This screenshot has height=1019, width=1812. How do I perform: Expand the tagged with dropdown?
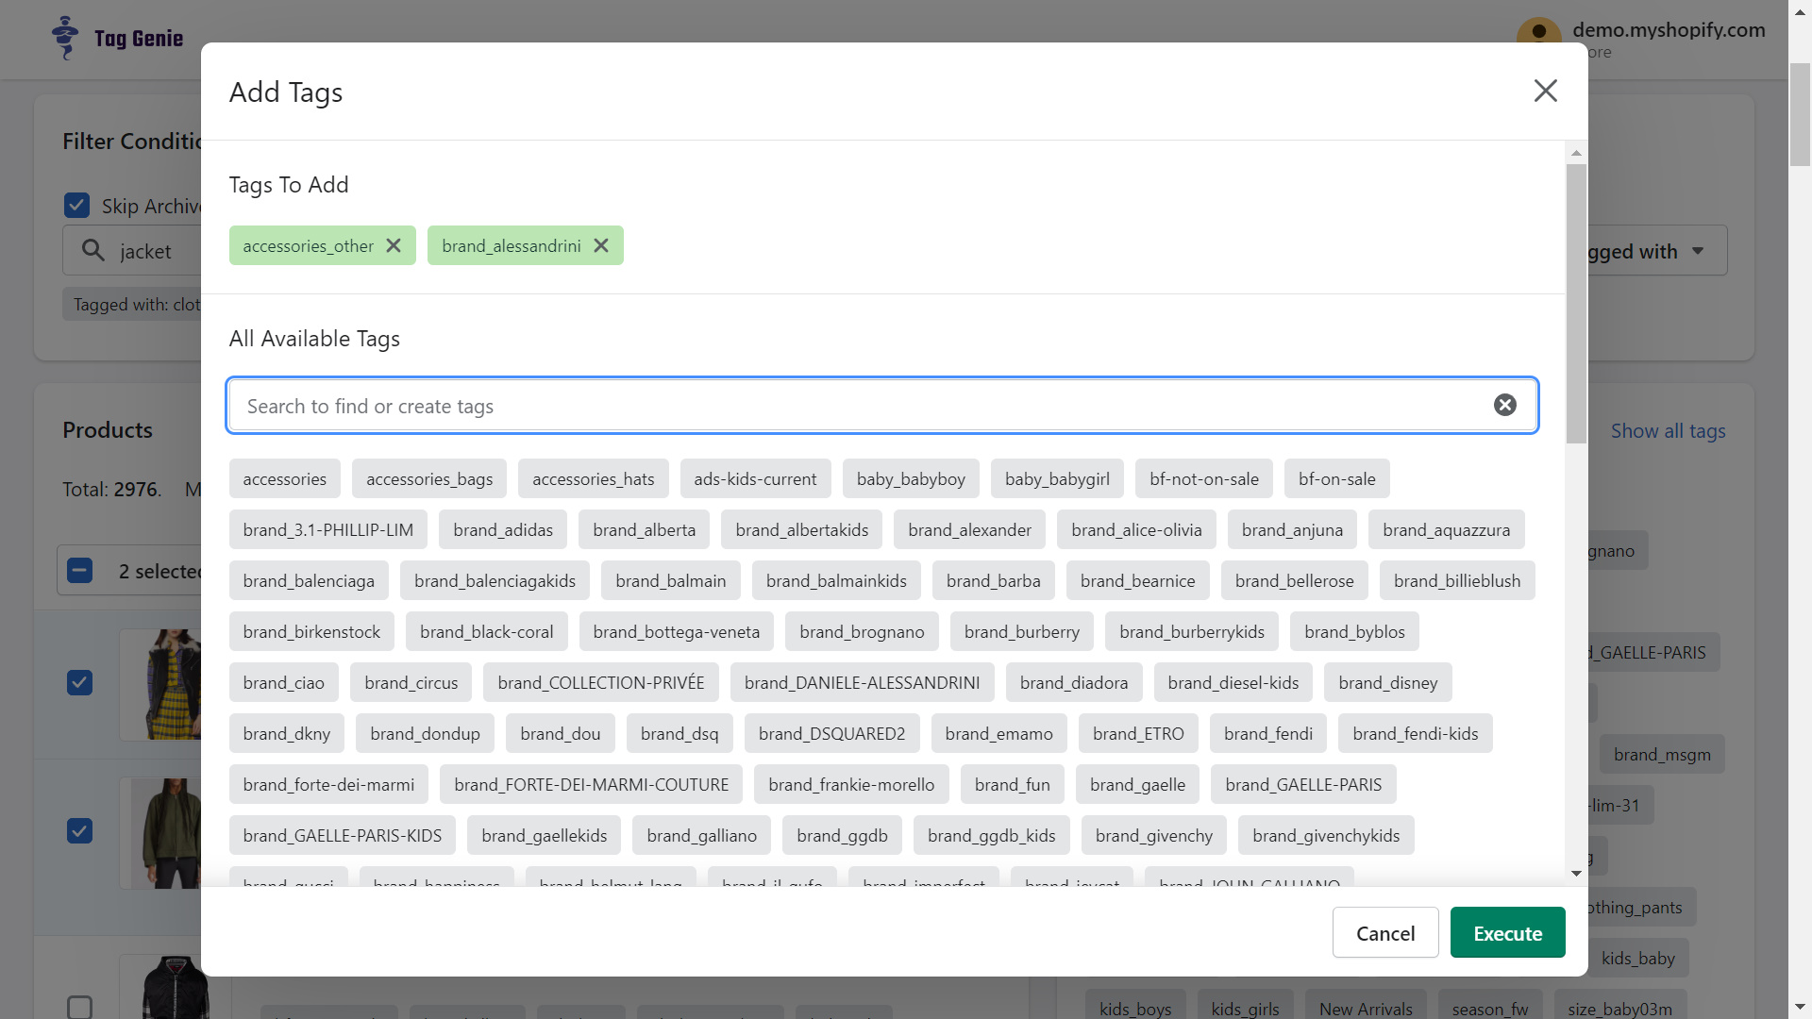coord(1656,250)
